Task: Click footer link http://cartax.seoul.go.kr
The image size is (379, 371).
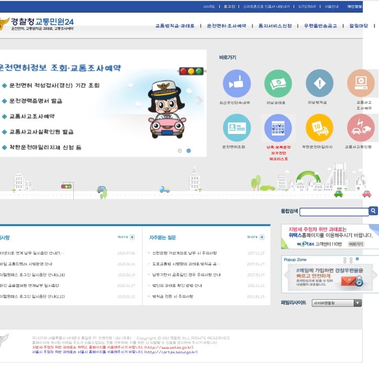Action: [x=171, y=352]
